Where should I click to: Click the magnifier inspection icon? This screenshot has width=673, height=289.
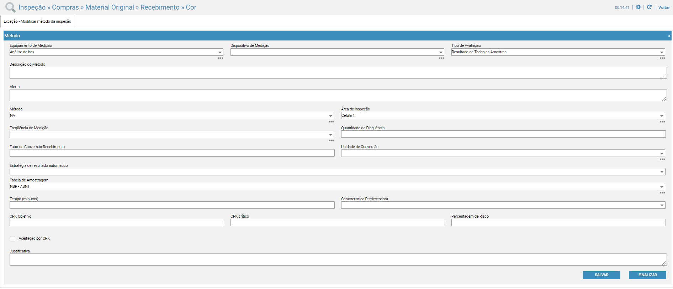pyautogui.click(x=10, y=7)
